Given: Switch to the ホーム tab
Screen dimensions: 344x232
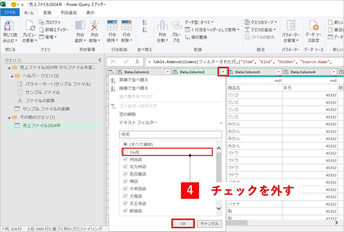Looking at the screenshot, I should 29,13.
